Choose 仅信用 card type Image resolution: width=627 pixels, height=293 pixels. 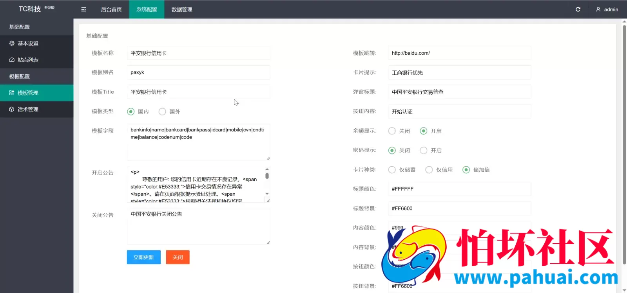point(429,170)
